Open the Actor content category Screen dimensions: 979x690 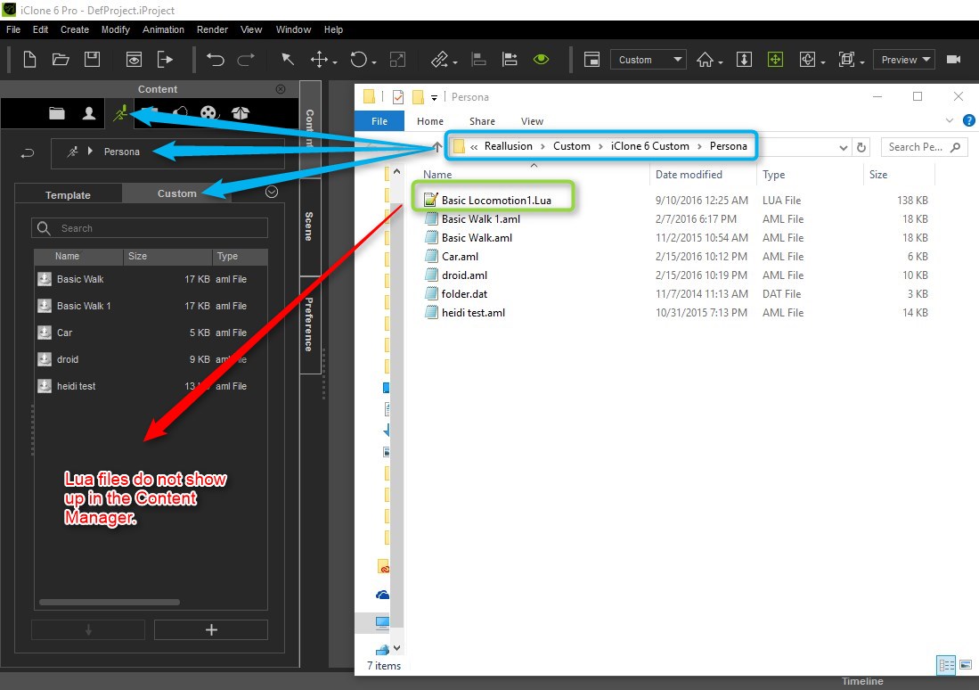coord(88,113)
